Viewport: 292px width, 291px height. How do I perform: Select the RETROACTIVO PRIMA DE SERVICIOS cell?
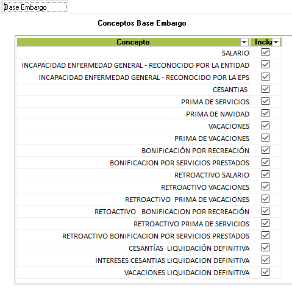pos(133,224)
